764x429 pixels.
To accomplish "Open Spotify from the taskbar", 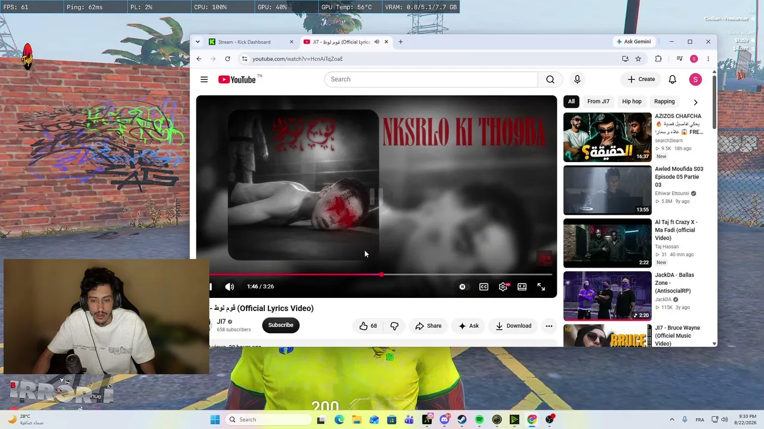I will 479,419.
